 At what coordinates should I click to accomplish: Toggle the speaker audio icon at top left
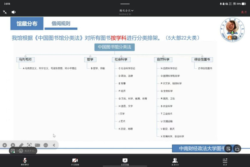tap(14, 12)
